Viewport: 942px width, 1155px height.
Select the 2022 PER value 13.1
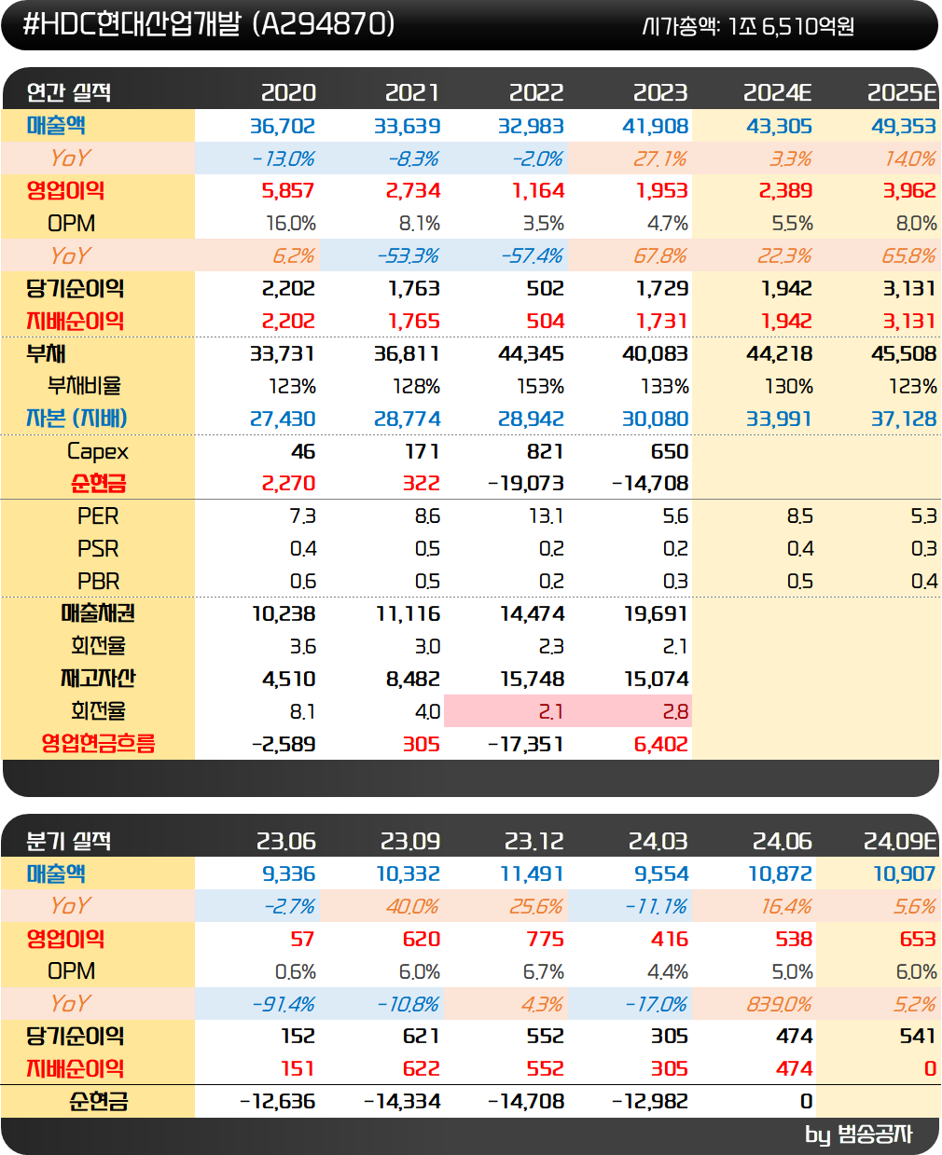tap(546, 516)
